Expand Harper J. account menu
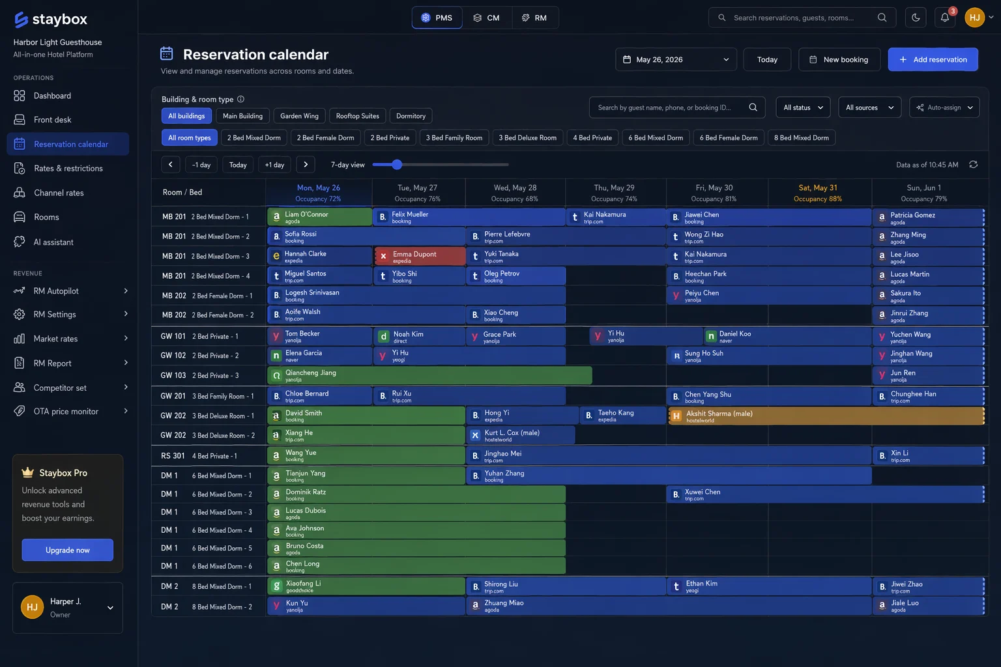The image size is (1001, 667). click(110, 608)
